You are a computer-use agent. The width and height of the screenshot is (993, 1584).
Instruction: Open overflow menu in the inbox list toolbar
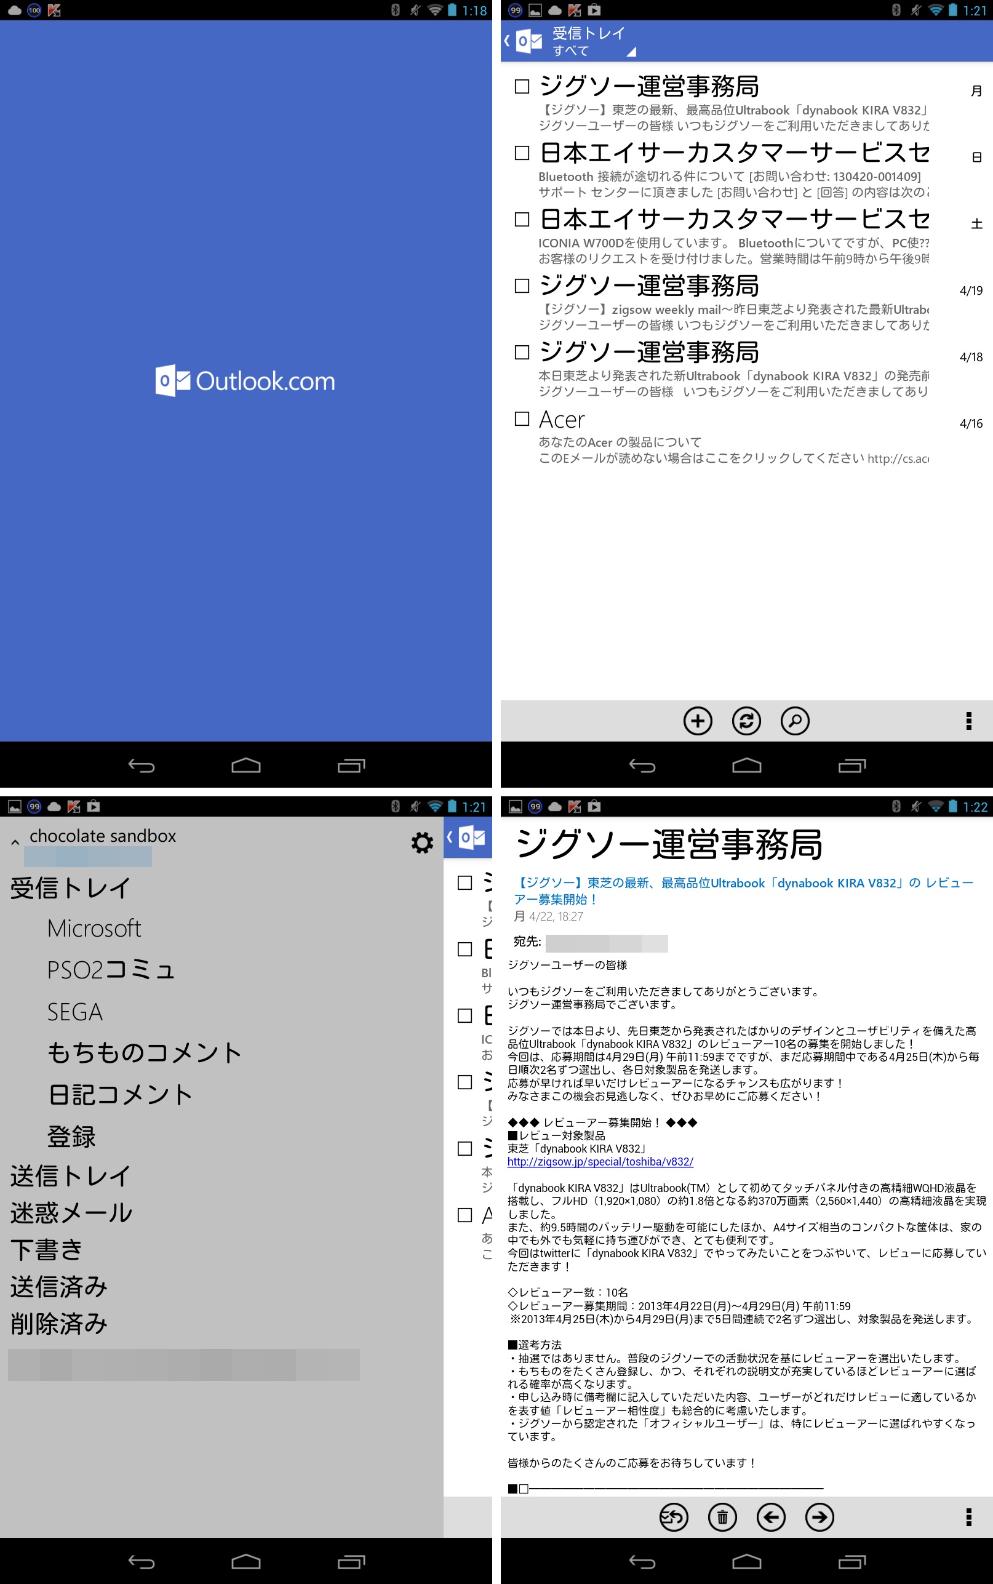tap(969, 721)
